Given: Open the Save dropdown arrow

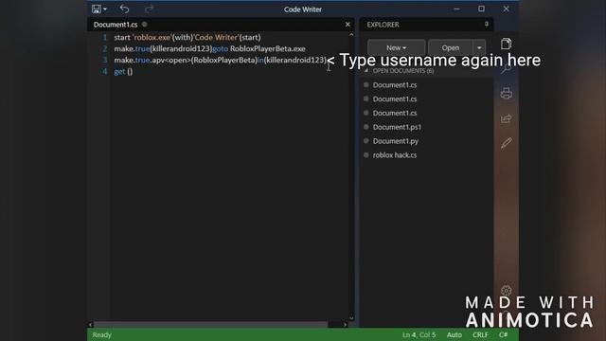Looking at the screenshot, I should coord(105,9).
